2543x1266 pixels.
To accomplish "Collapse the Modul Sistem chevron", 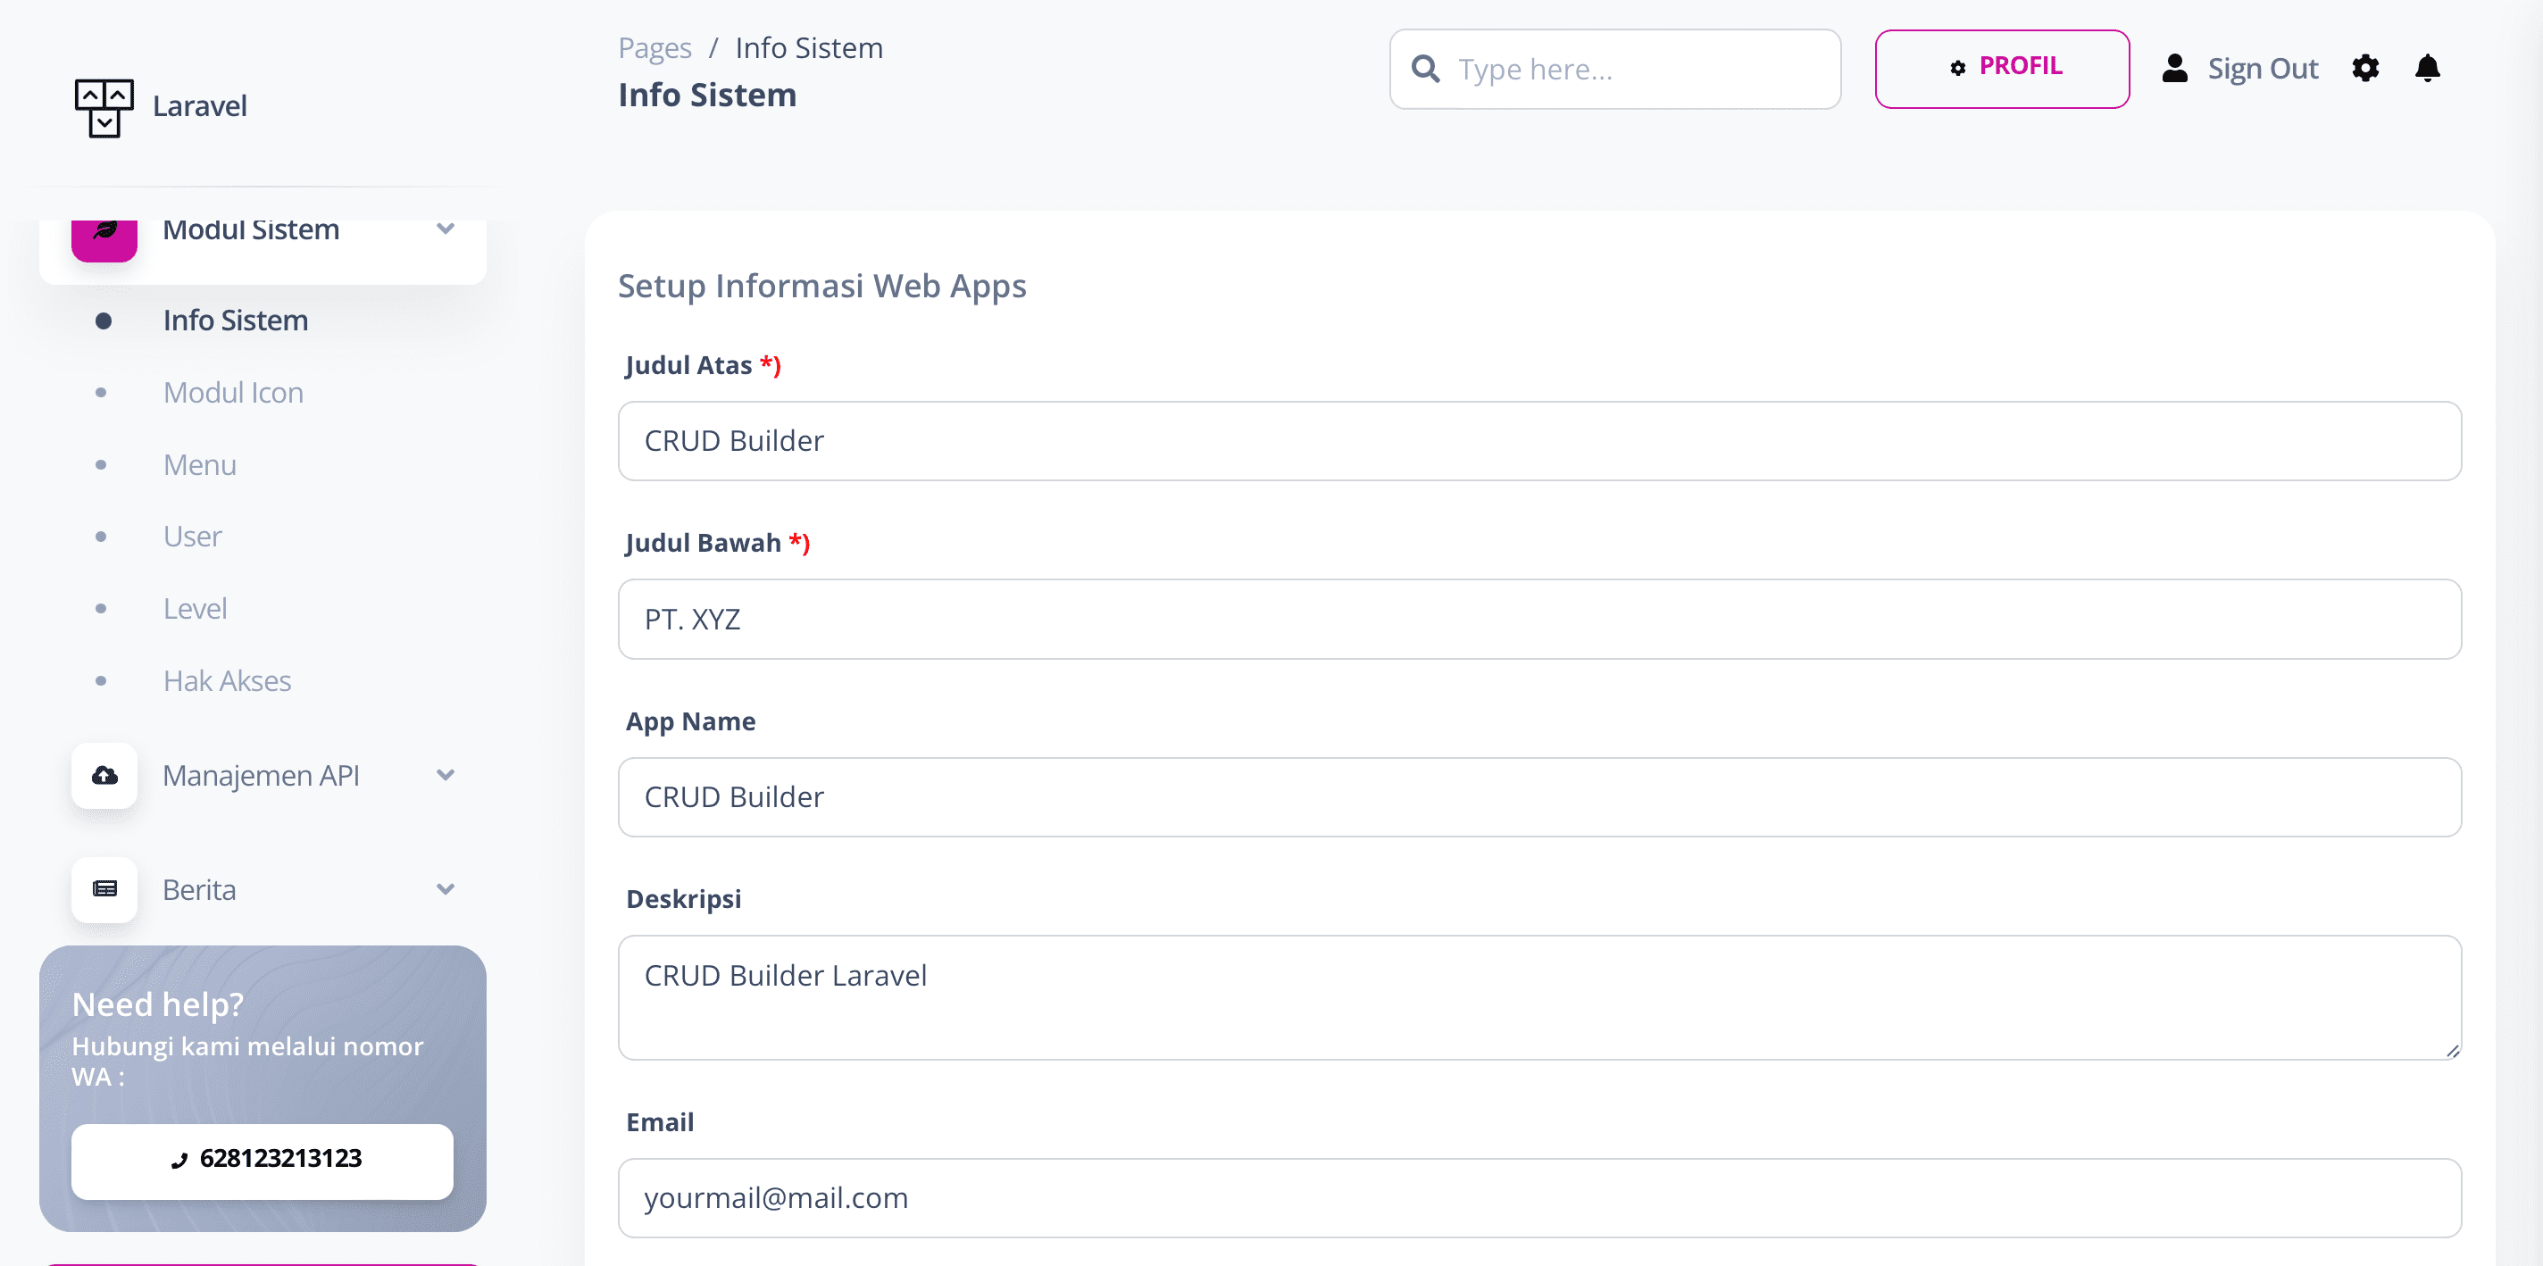I will tap(446, 229).
